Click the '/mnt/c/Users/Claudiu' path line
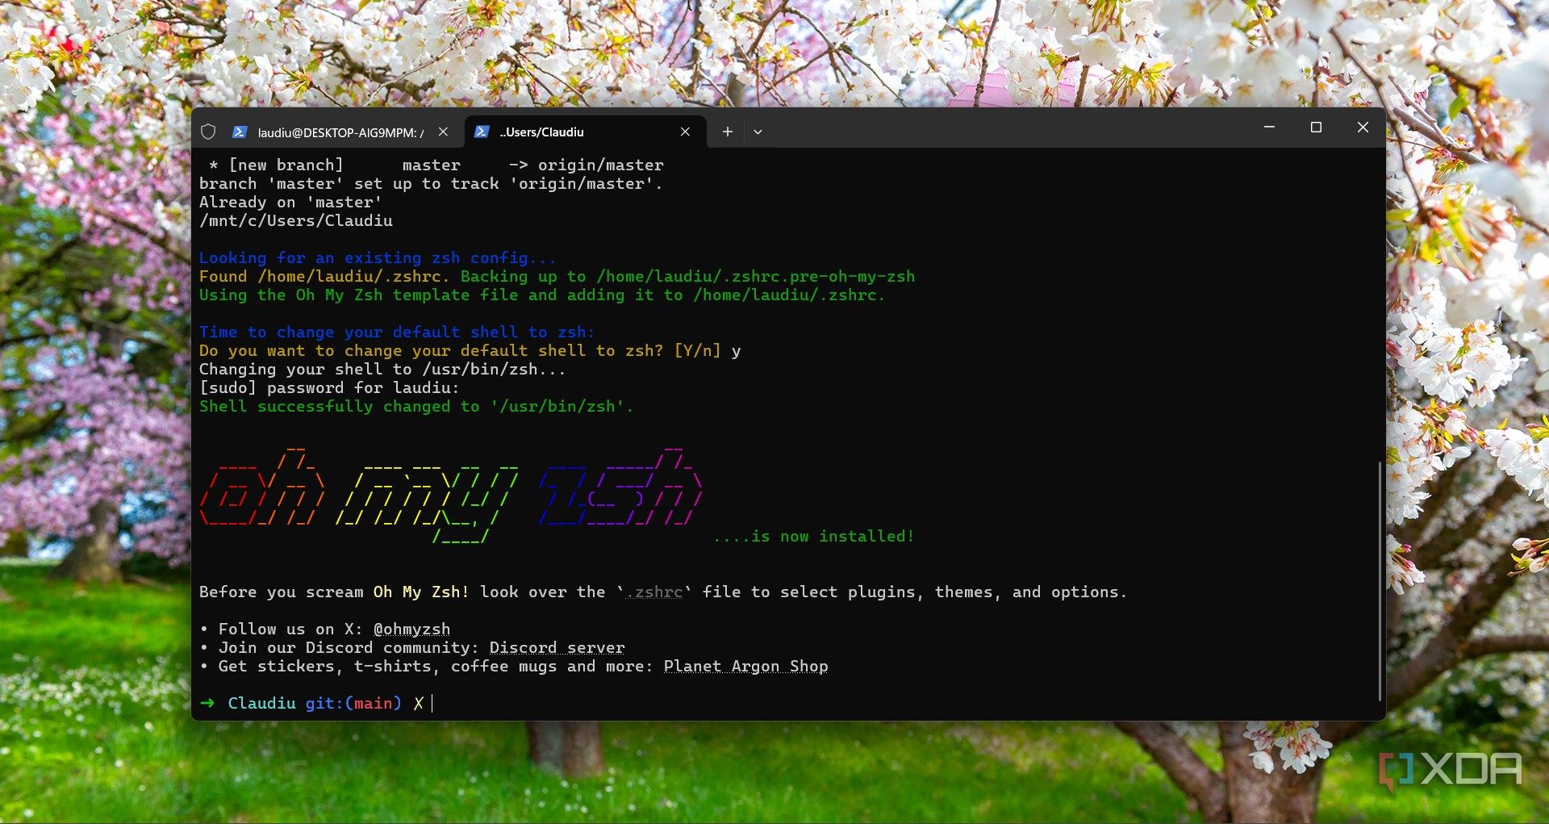The width and height of the screenshot is (1549, 824). coord(296,220)
